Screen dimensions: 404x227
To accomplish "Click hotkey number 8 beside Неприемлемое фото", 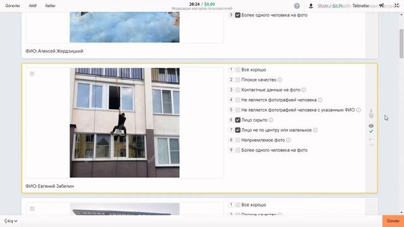I will (x=231, y=140).
